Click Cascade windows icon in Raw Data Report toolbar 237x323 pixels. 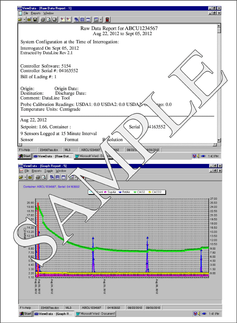[x=77, y=20]
